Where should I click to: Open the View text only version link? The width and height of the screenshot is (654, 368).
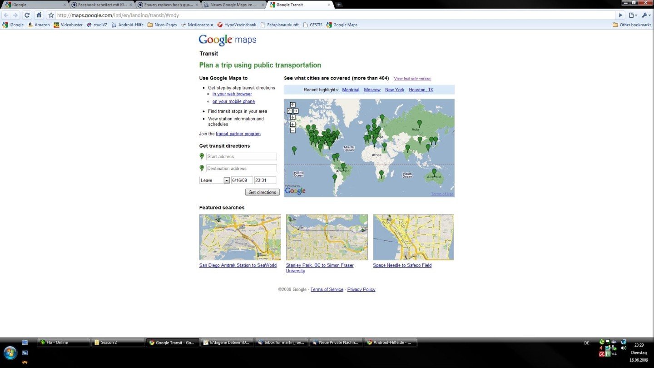[412, 79]
